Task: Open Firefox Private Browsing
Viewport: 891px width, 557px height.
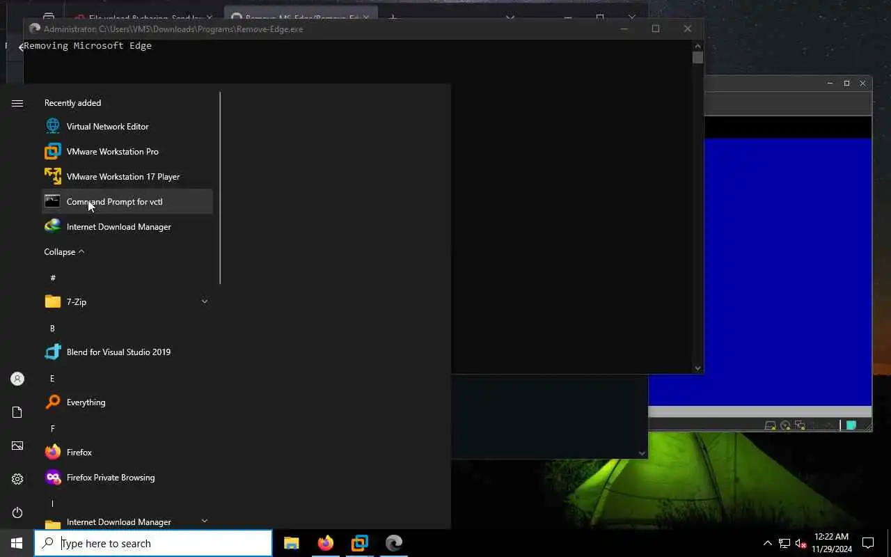Action: coord(127,478)
